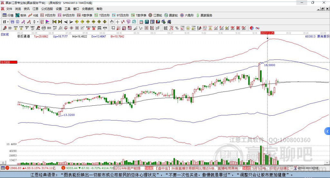
Task: Open the 公式选股 menu
Action: click(47, 9)
